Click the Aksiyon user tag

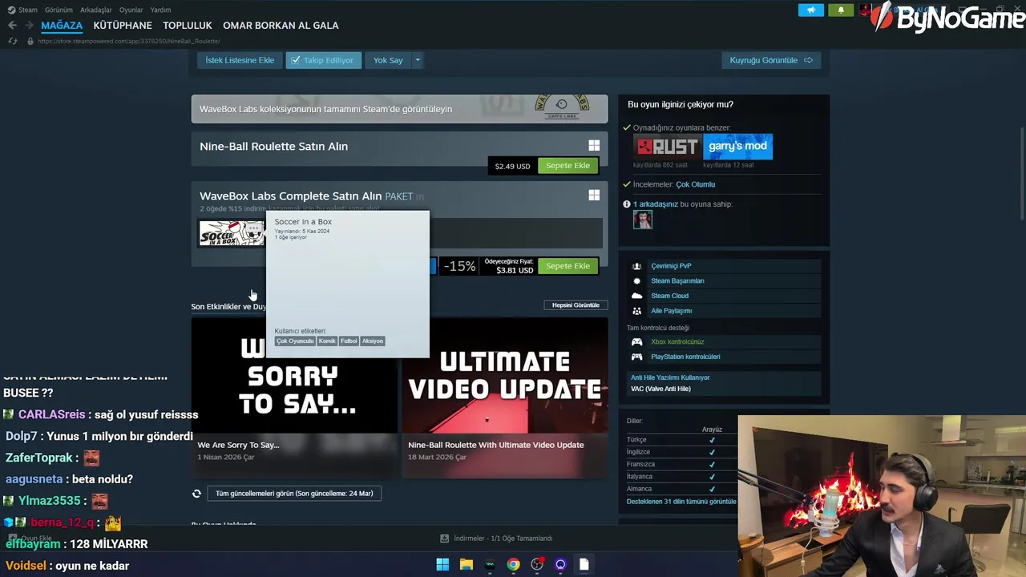[373, 341]
